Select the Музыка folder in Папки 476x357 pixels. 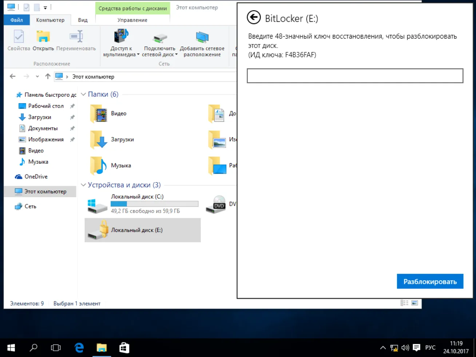111,166
